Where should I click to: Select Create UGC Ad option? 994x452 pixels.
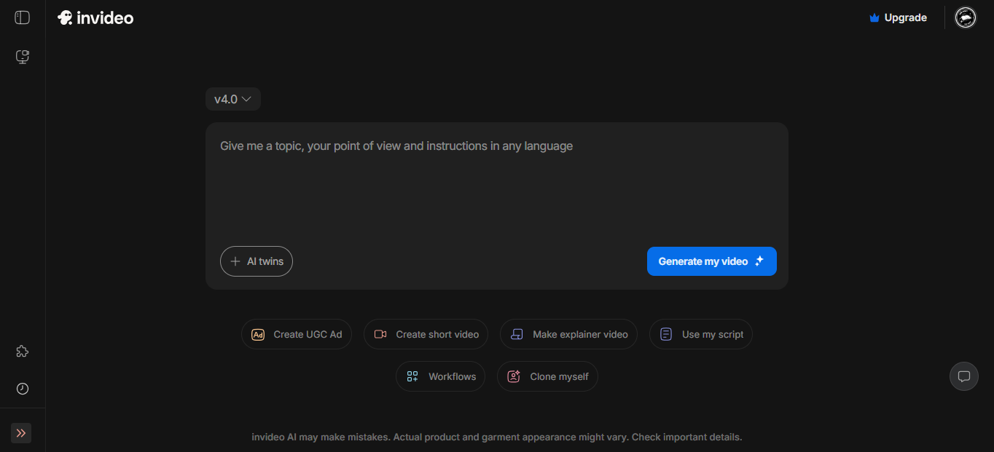[x=297, y=335]
